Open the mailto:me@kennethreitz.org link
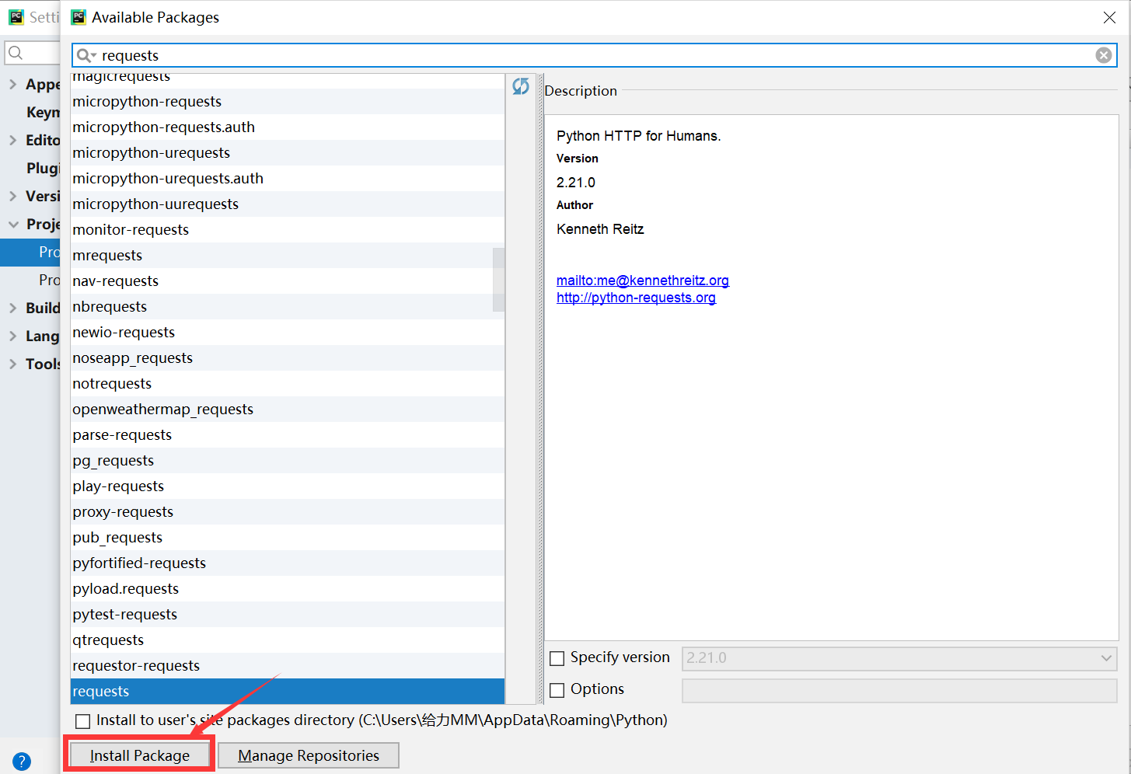 643,281
